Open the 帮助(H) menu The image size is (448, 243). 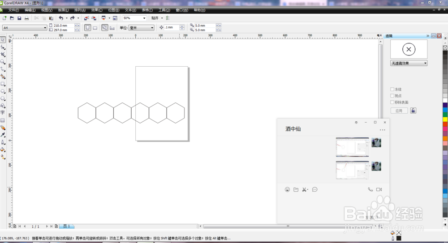point(199,10)
